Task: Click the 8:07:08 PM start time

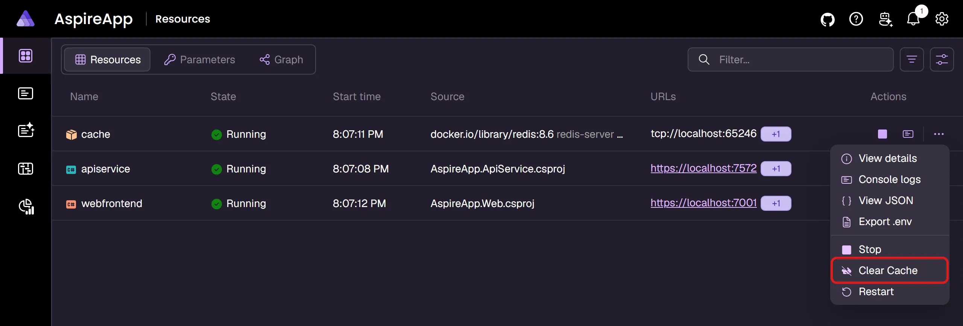Action: (361, 169)
